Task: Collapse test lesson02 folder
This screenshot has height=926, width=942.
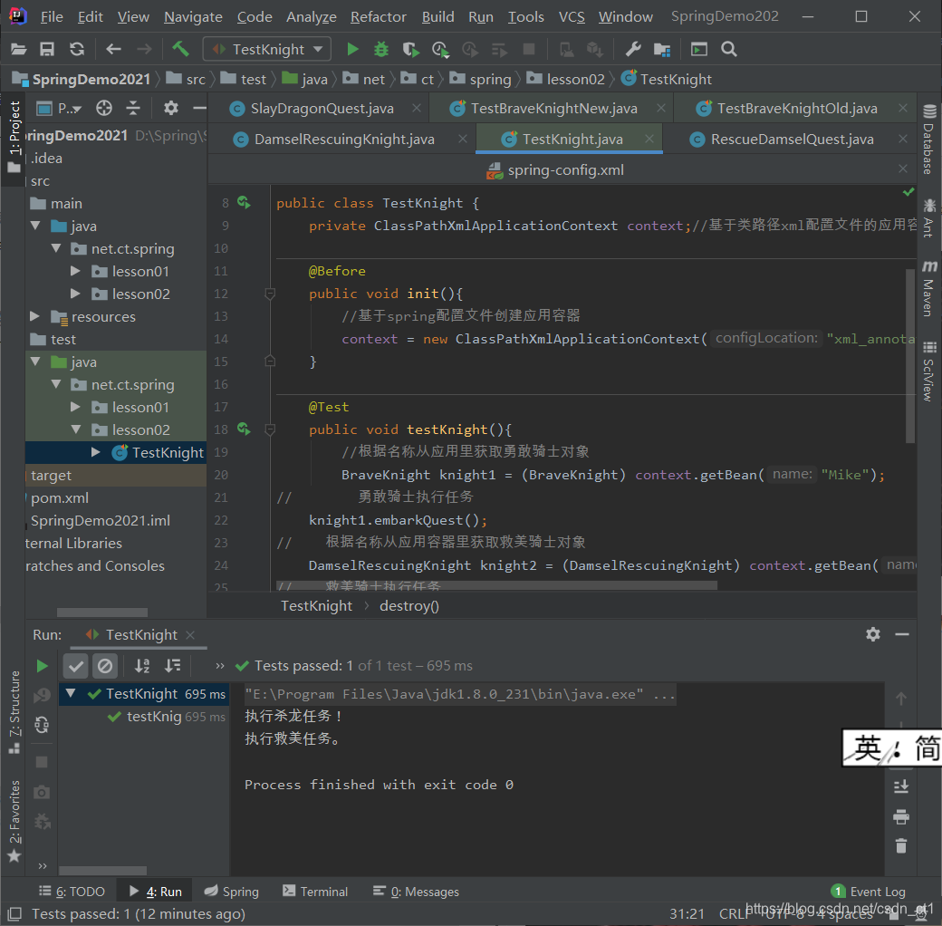Action: [x=76, y=429]
